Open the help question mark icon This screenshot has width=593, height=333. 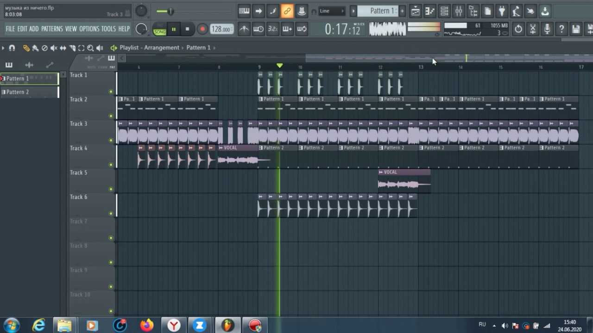click(x=561, y=29)
